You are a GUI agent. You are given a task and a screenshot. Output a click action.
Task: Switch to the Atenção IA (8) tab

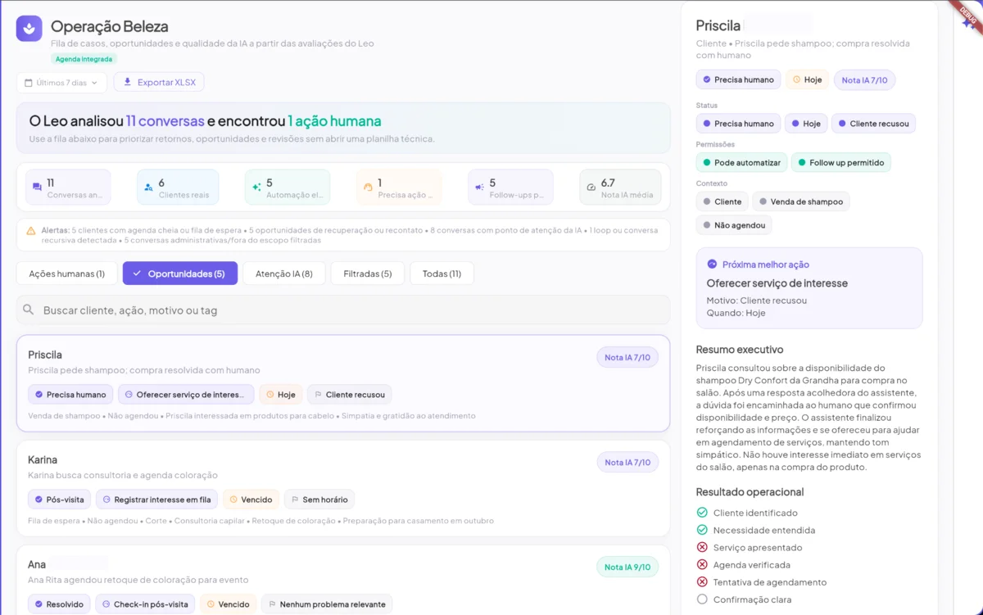(284, 274)
